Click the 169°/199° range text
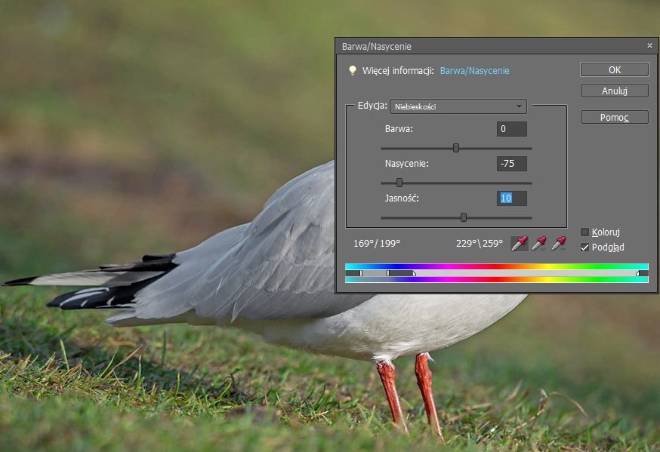This screenshot has width=660, height=452. click(377, 244)
